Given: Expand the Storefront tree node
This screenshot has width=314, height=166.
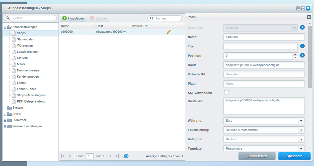Looking at the screenshot, I should [5, 120].
